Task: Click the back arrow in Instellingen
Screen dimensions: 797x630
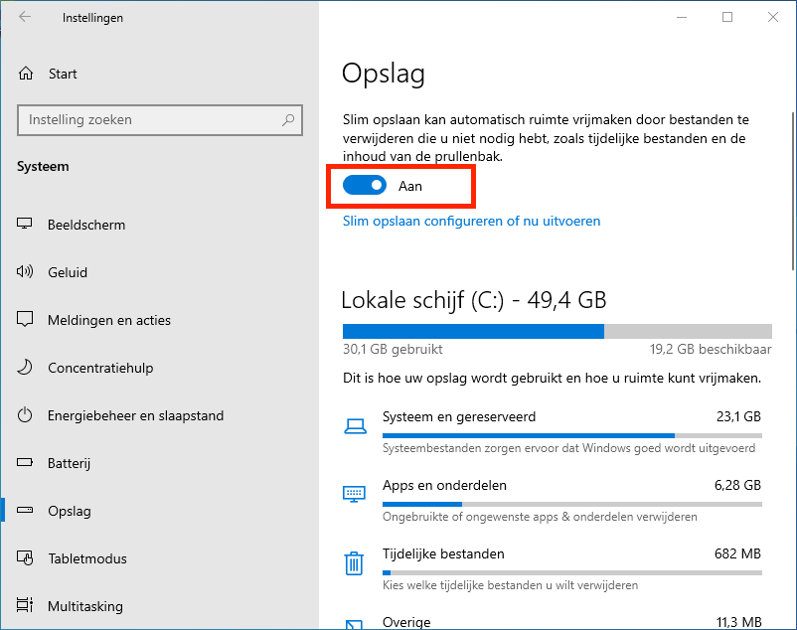Action: [x=25, y=17]
